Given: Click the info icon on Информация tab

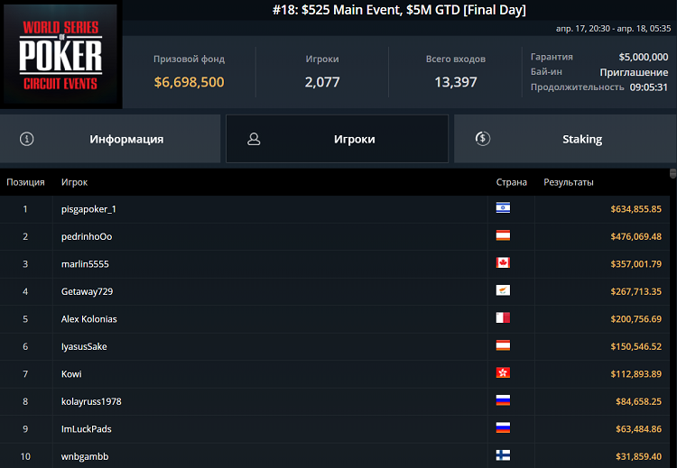Looking at the screenshot, I should (27, 139).
